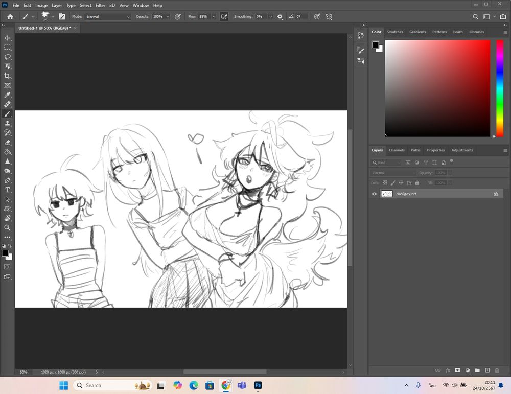Select the Zoom tool
Screen dimensions: 511x394
click(7, 227)
